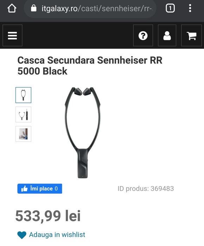
Task: Open the help question mark icon
Action: tap(143, 36)
